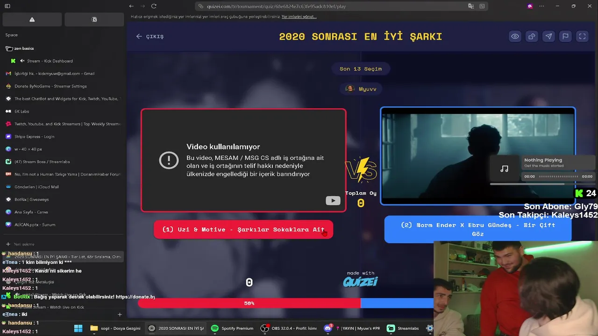Open the Windows Start menu
The width and height of the screenshot is (598, 336).
point(78,329)
